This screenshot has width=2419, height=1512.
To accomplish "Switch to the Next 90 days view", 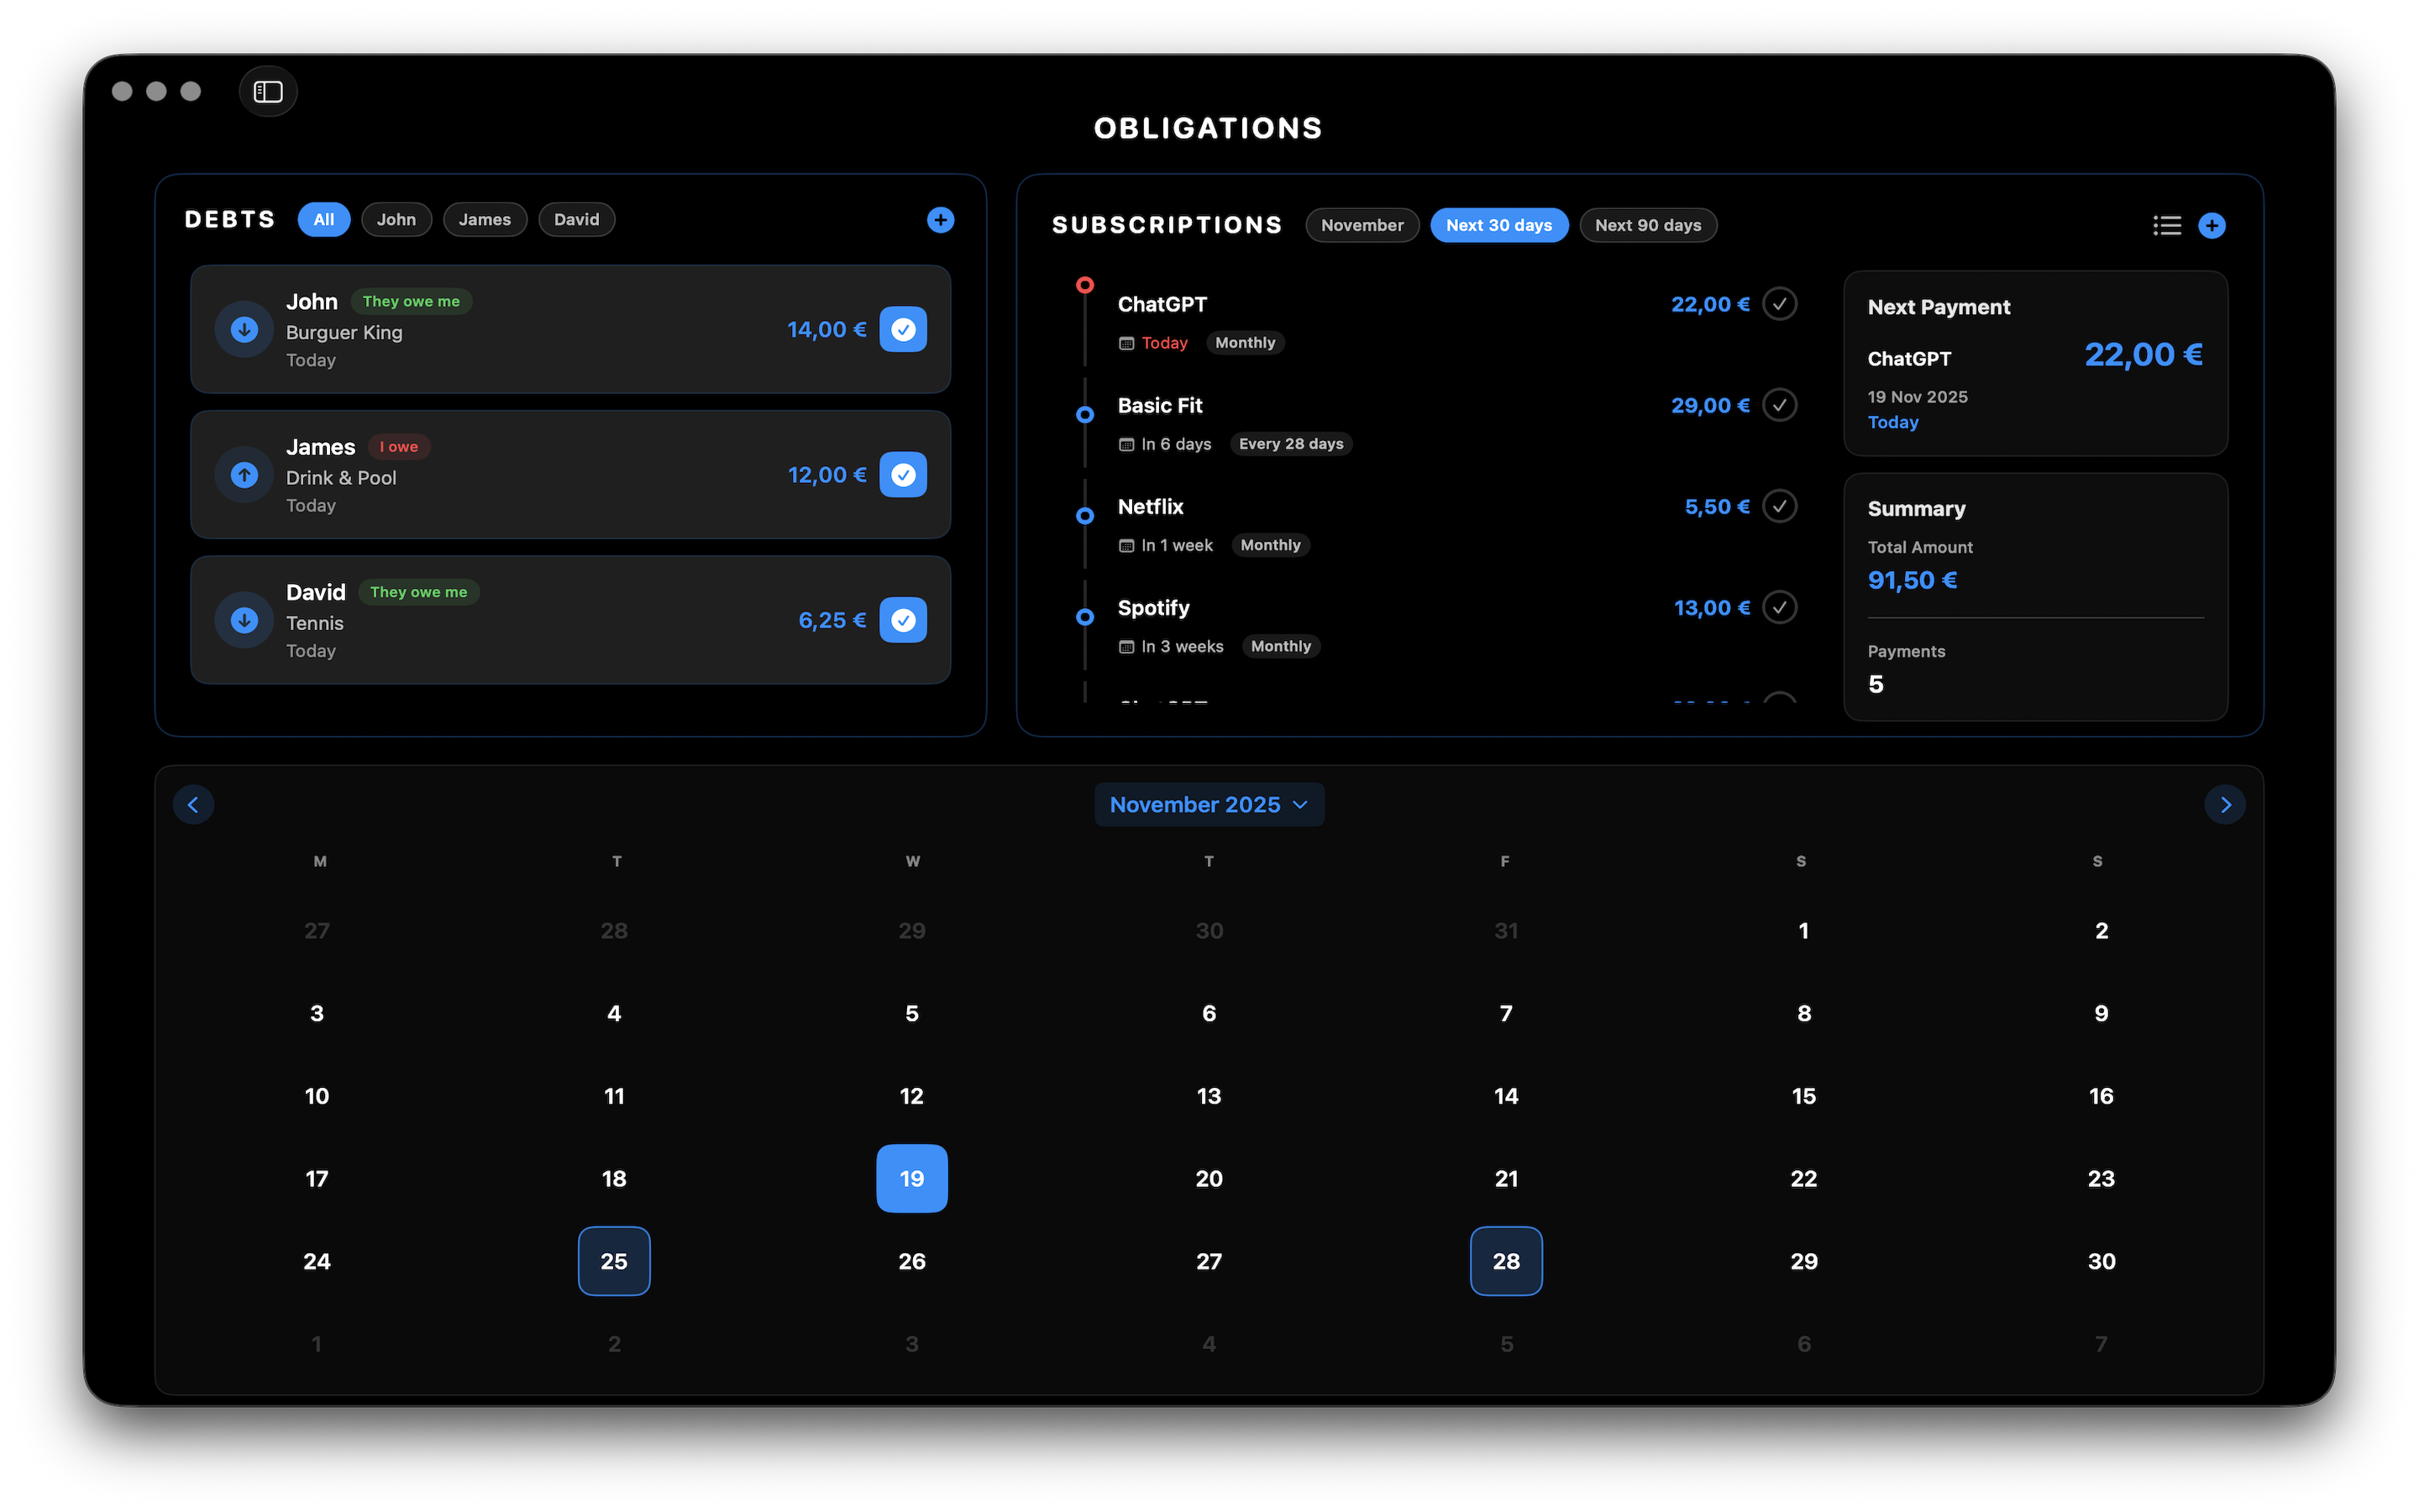I will pos(1647,225).
